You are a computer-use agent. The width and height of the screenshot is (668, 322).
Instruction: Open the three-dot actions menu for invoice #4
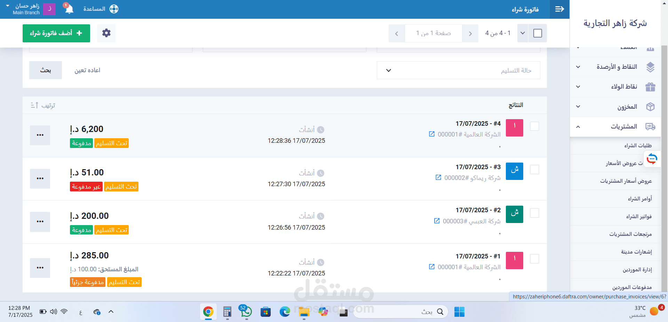coord(40,135)
